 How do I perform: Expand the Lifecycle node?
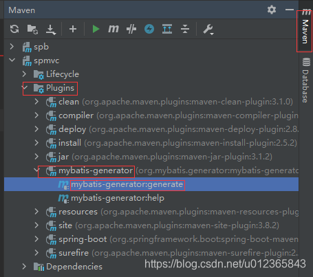coord(24,74)
